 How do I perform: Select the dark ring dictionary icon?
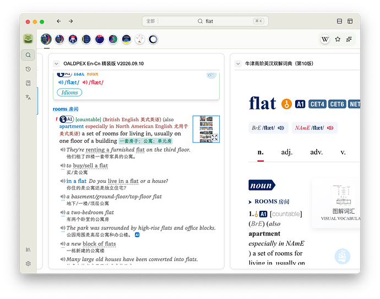153,39
